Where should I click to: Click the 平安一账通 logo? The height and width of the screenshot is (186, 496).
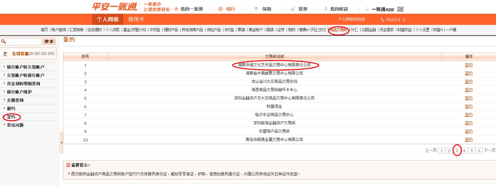click(114, 6)
